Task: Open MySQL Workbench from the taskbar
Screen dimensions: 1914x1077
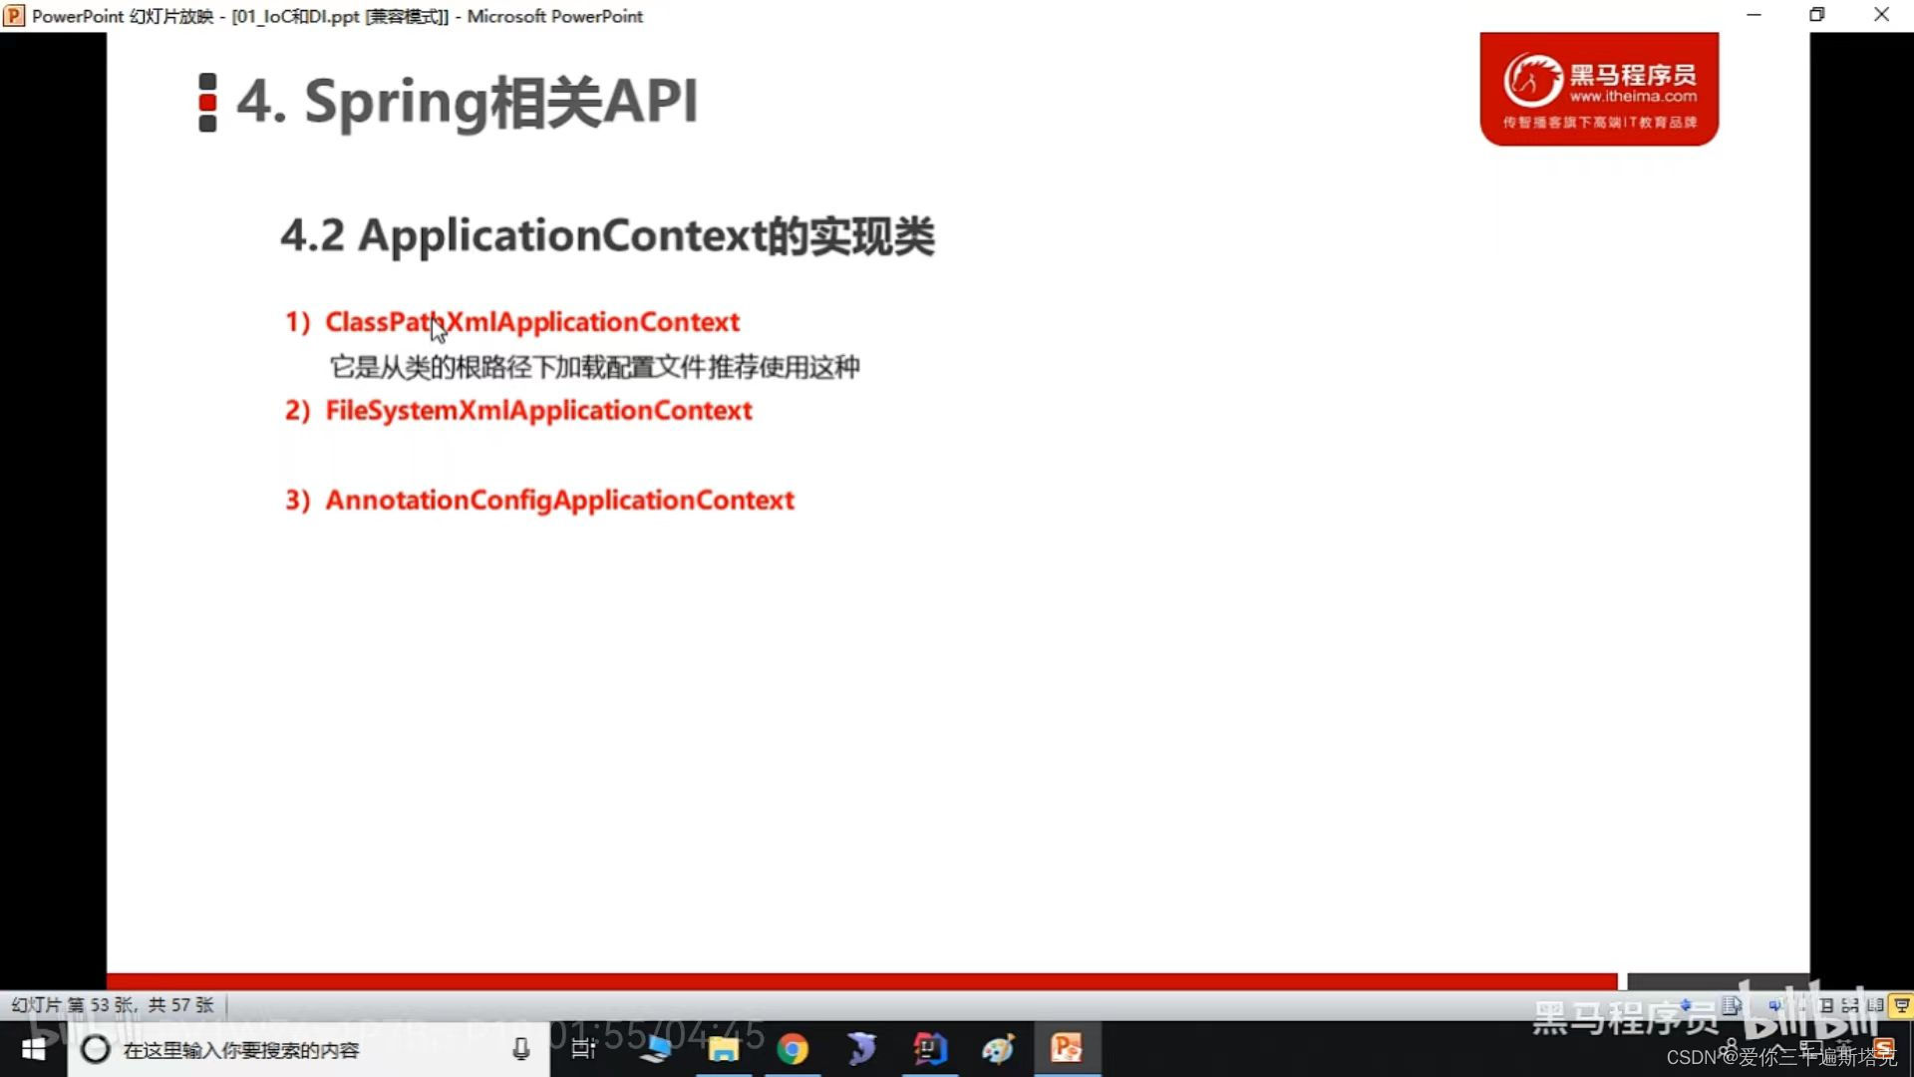Action: click(862, 1049)
